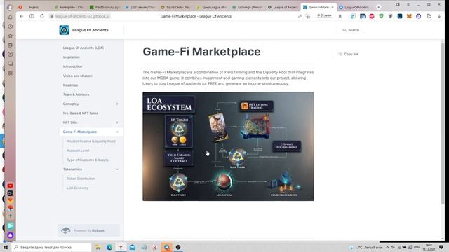Open the purple Alice assistant sidebar icon
449x252 pixels.
11,235
